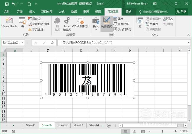Expand the formula bar
192x134 pixels.
(189, 42)
